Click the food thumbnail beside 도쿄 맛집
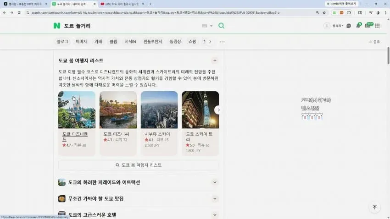Viewport: 390px width, 219px height. 61,199
